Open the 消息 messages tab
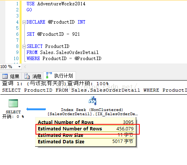Screen dimensions: 187x165 click(x=33, y=76)
